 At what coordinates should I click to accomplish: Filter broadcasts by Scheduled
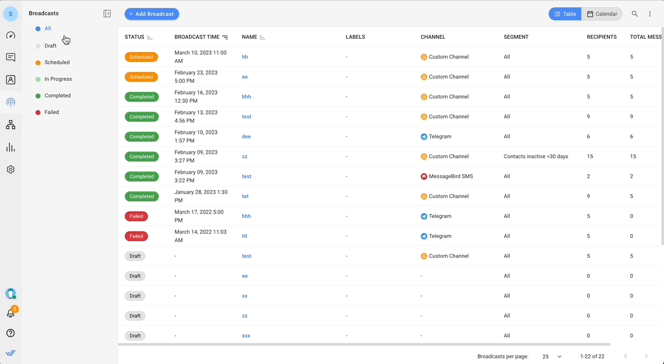[57, 63]
